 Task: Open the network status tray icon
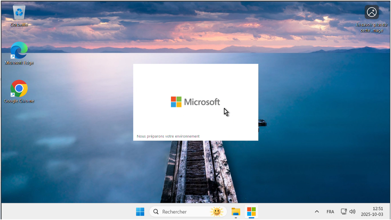tap(344, 212)
